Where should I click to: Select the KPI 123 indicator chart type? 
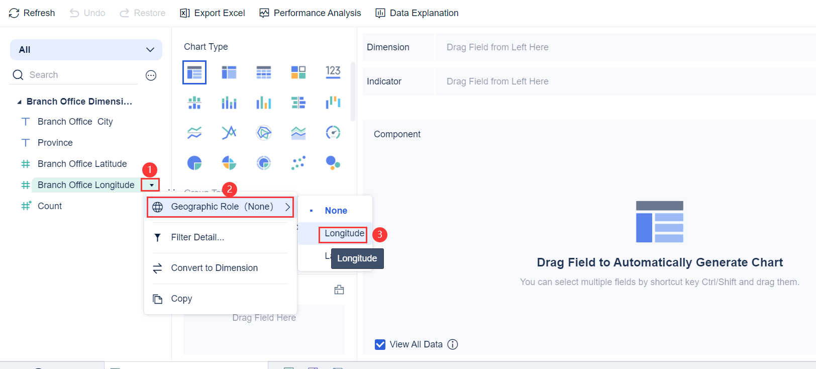tap(333, 72)
